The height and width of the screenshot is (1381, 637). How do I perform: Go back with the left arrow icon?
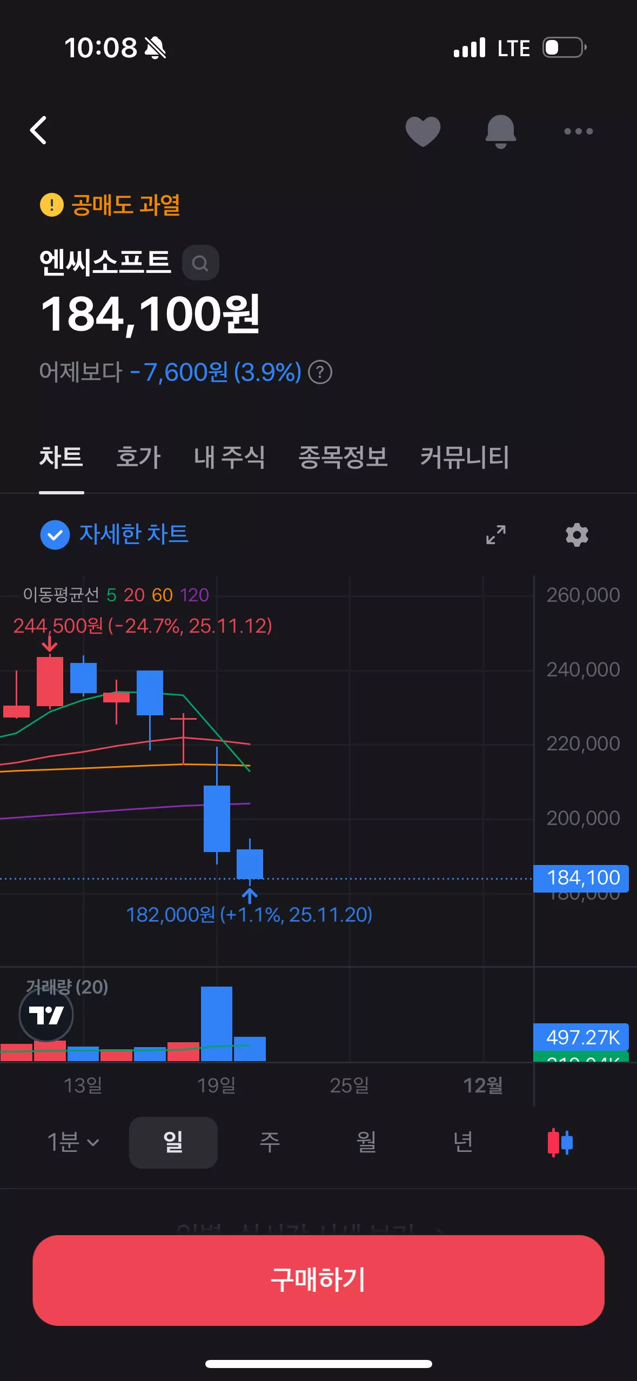[x=38, y=130]
